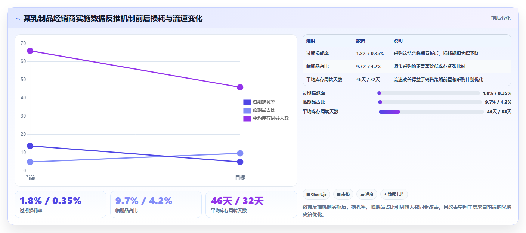
Task: Click the 前后变化 label in header
Action: click(x=501, y=18)
